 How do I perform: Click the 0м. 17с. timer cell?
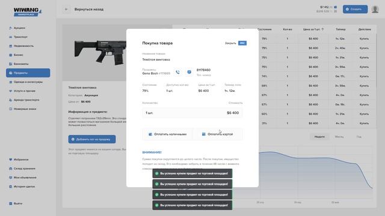pyautogui.click(x=340, y=76)
